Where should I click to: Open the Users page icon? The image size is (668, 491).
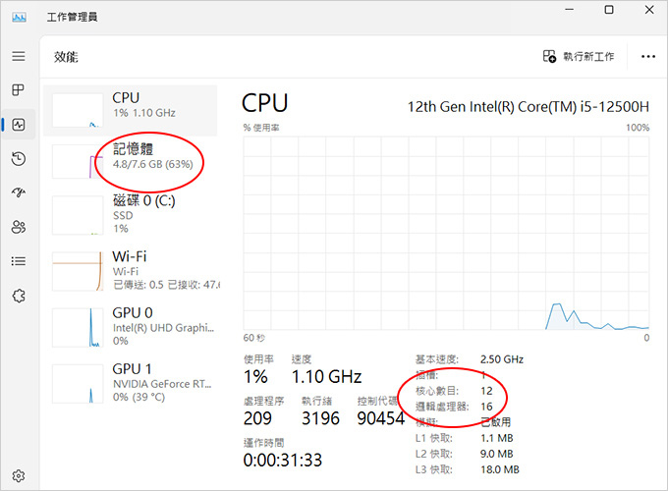coord(19,227)
